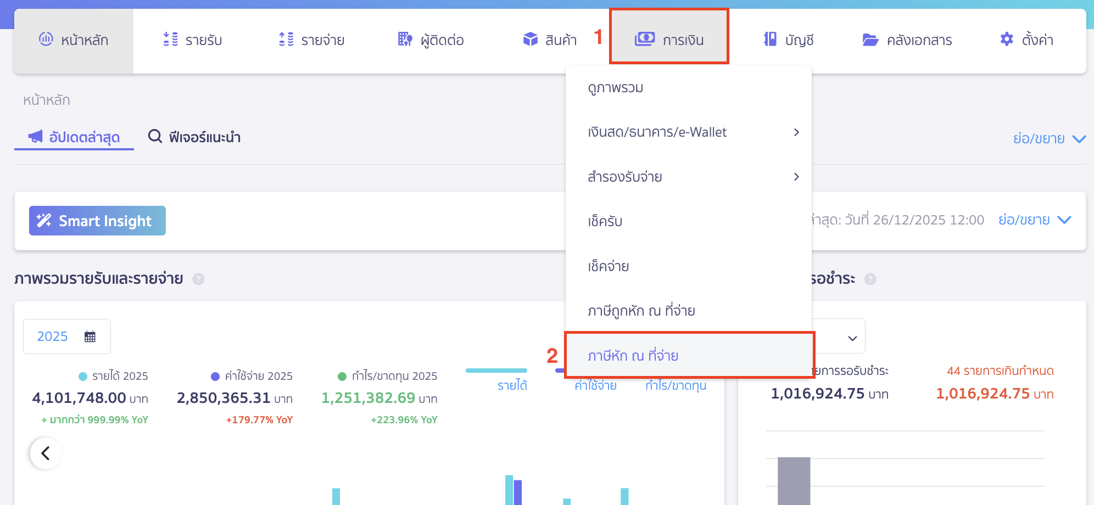Click the คลังเอกสาร folder icon
The width and height of the screenshot is (1094, 505).
coord(870,40)
